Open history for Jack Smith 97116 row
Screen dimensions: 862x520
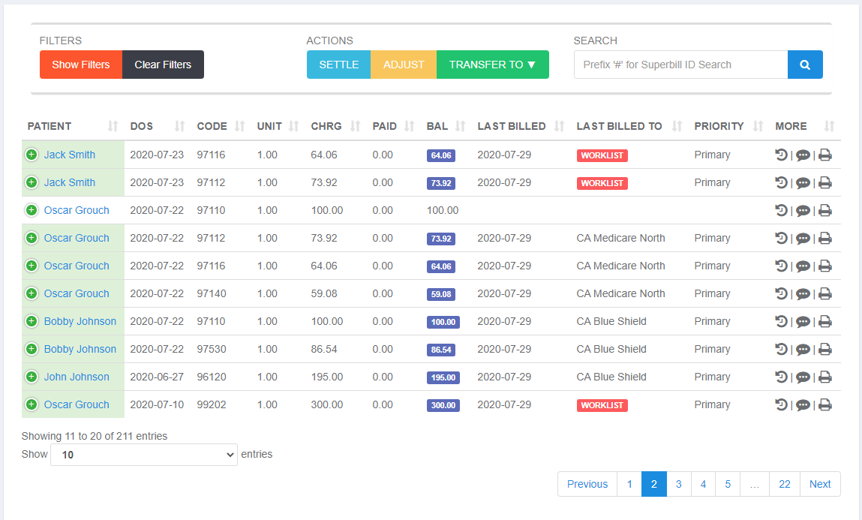click(x=781, y=155)
